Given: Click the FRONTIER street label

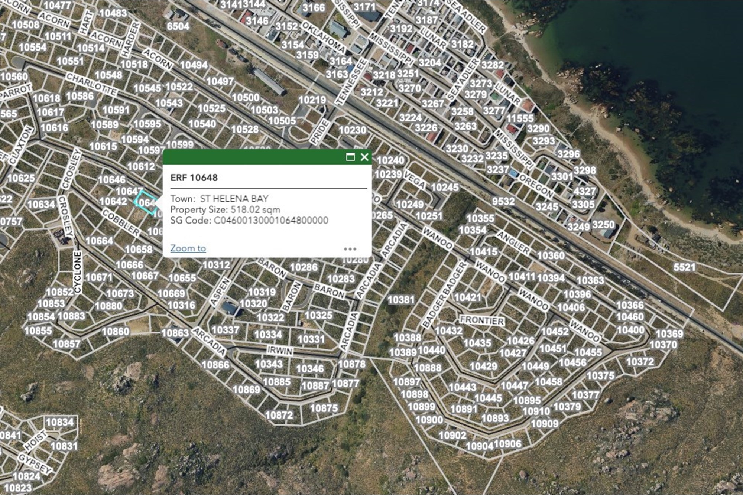Looking at the screenshot, I should 482,320.
